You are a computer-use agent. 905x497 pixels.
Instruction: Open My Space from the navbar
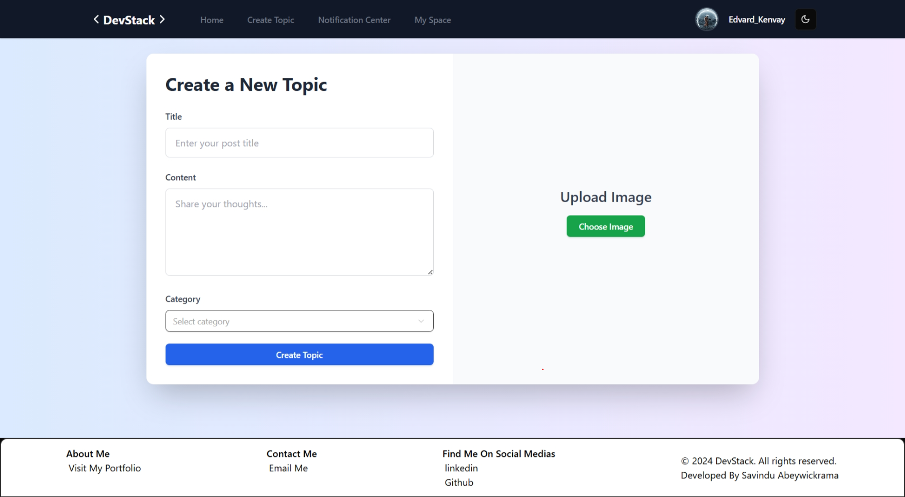point(433,20)
